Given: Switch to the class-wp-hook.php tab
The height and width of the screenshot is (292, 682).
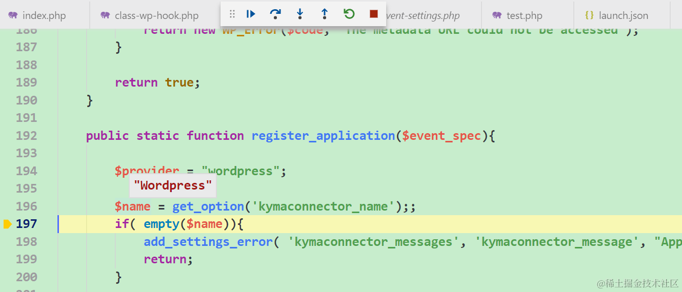Looking at the screenshot, I should click(156, 15).
